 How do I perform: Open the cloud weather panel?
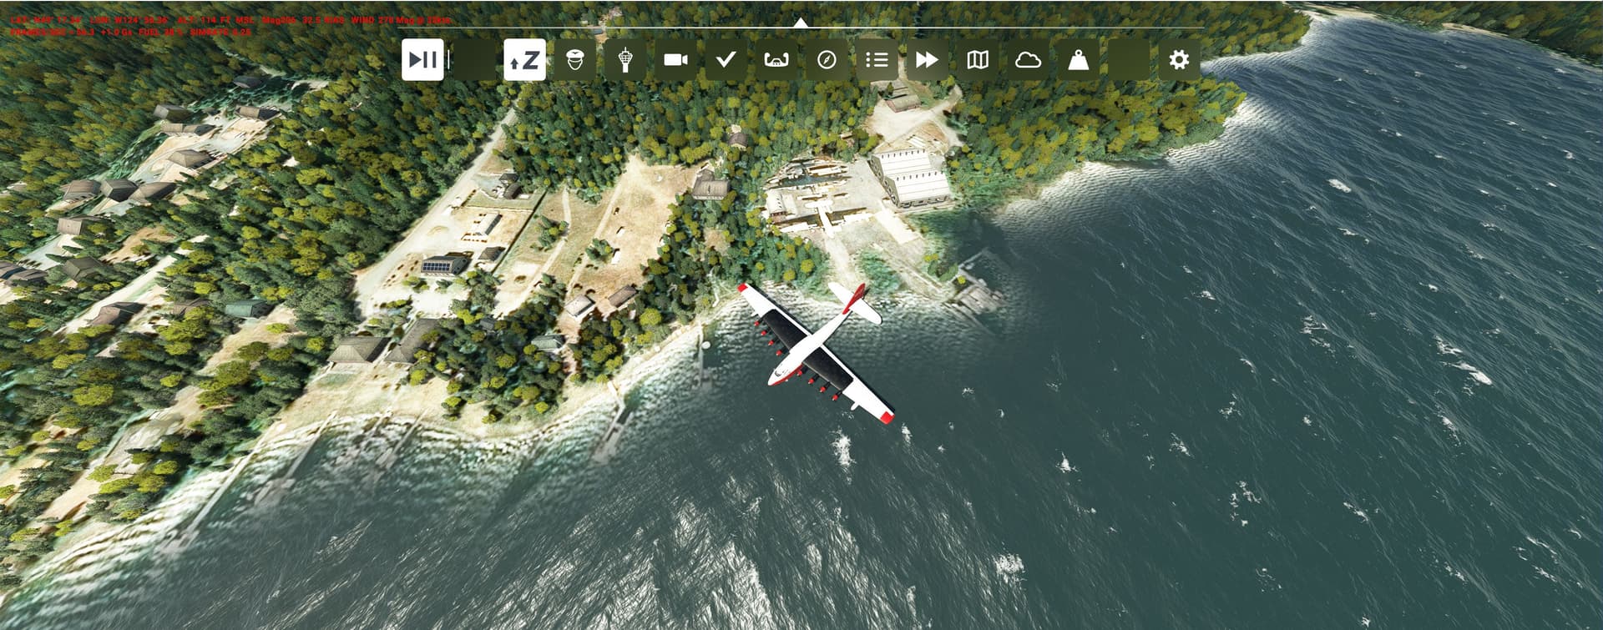pyautogui.click(x=1028, y=59)
